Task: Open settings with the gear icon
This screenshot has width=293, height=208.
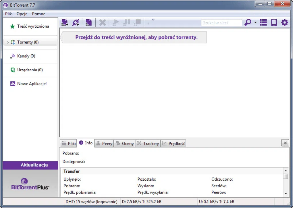Action: pos(284,22)
